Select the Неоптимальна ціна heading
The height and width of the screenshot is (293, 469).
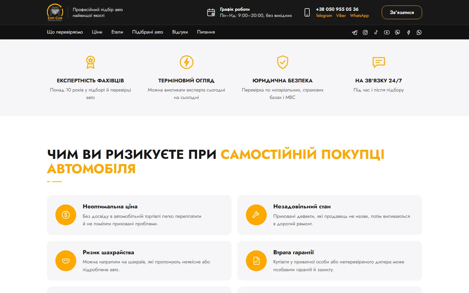point(110,206)
